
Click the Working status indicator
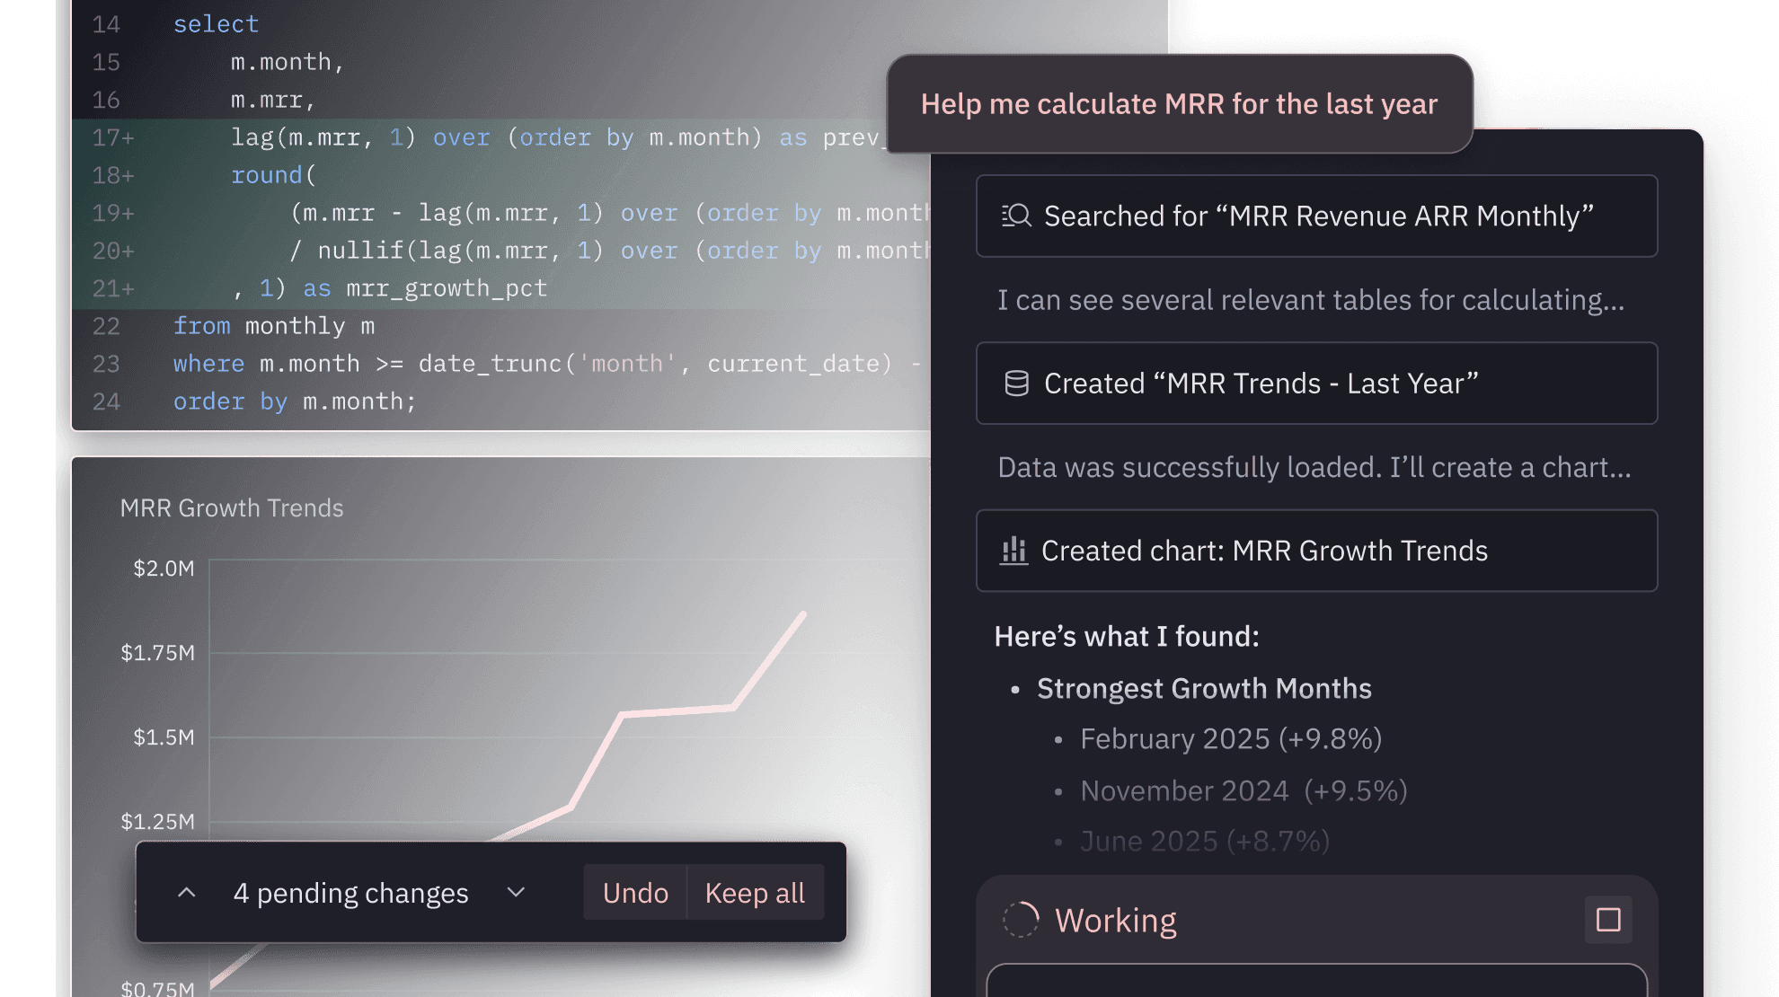point(1116,920)
